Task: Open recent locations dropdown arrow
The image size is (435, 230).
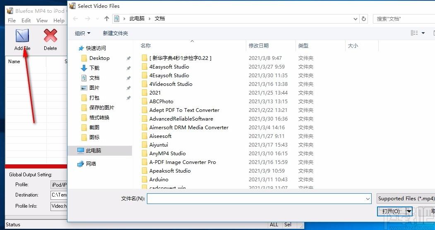Action: pos(97,19)
